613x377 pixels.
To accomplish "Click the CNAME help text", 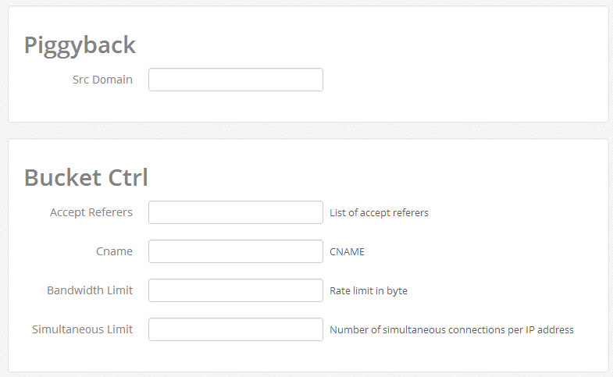I will click(347, 252).
